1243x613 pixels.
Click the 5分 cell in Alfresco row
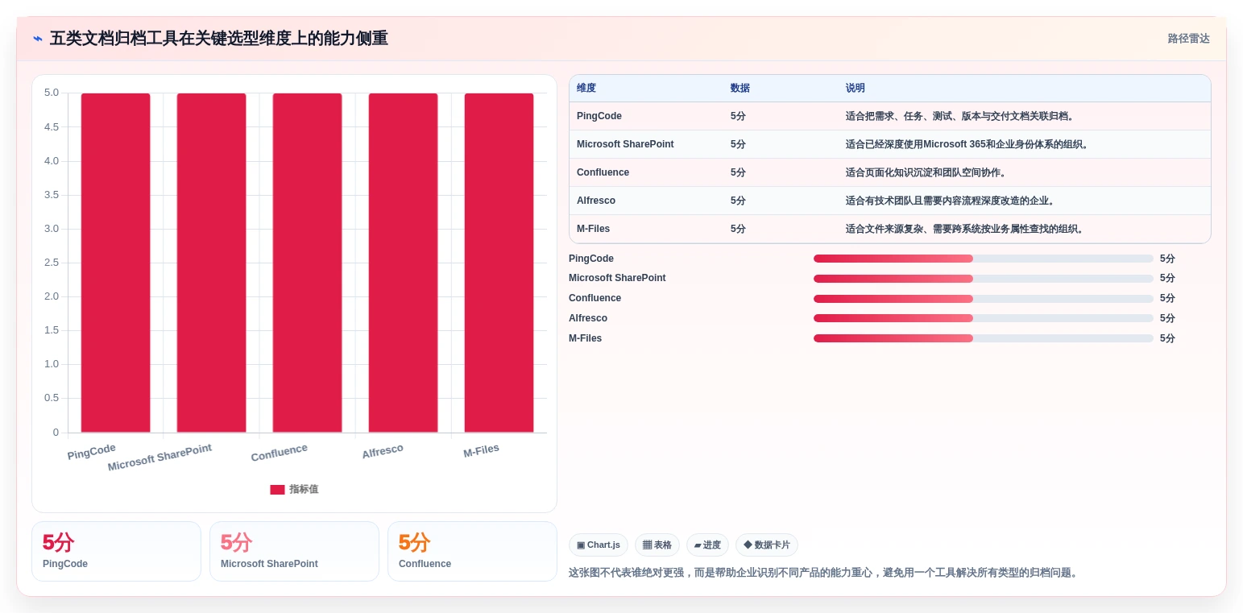738,201
